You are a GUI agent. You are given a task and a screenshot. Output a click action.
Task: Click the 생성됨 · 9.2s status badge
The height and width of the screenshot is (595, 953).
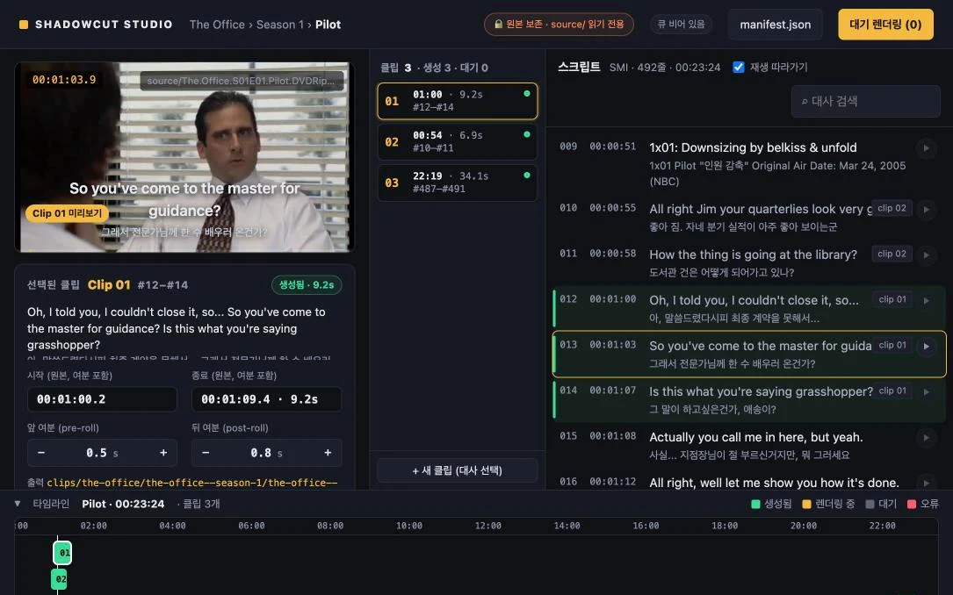307,284
